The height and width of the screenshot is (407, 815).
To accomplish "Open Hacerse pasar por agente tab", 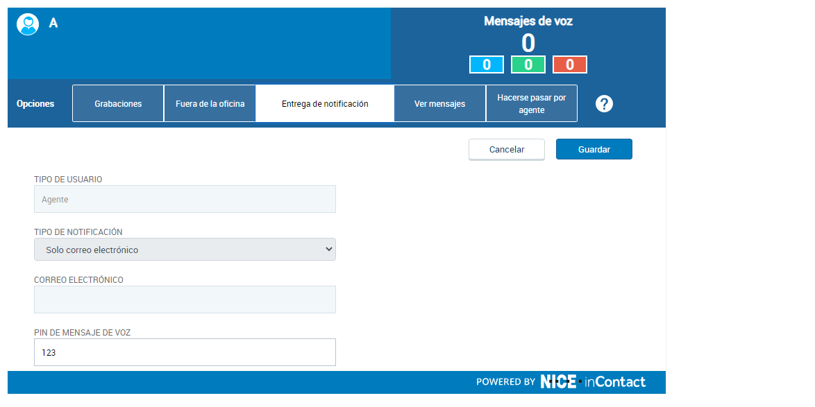I will tap(532, 103).
